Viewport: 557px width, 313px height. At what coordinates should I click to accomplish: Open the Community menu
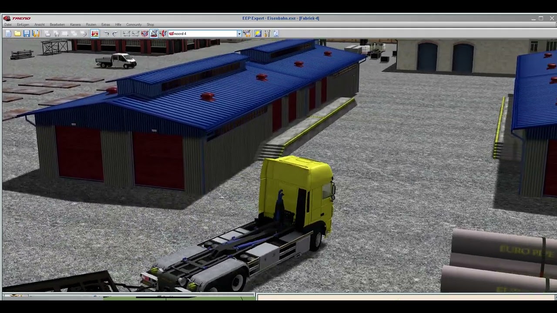134,25
